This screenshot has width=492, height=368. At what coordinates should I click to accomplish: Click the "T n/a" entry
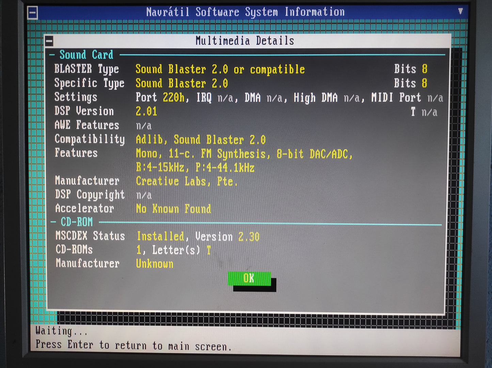(424, 112)
